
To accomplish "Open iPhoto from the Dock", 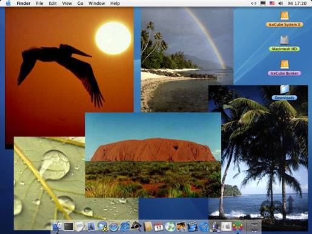I will [181, 227].
